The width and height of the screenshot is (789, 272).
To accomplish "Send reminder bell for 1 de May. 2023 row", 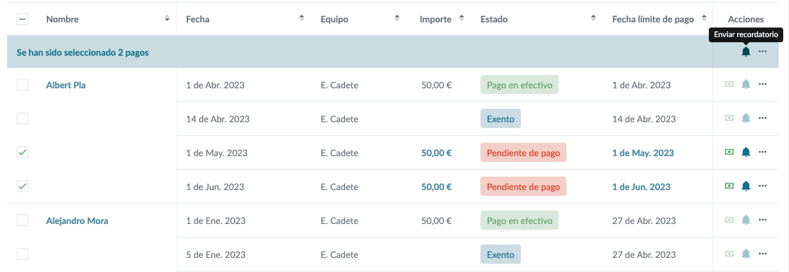I will pos(745,152).
